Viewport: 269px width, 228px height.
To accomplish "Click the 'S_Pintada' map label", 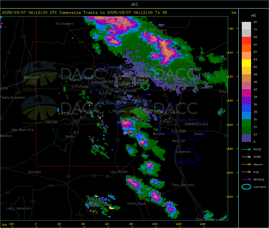I will [x=80, y=87].
